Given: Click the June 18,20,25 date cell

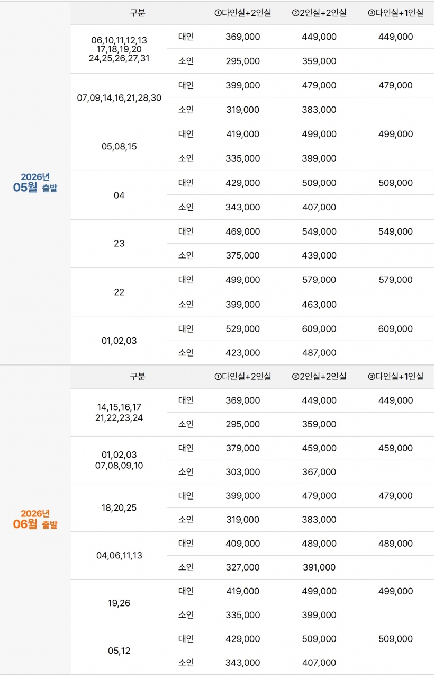Looking at the screenshot, I should [119, 507].
